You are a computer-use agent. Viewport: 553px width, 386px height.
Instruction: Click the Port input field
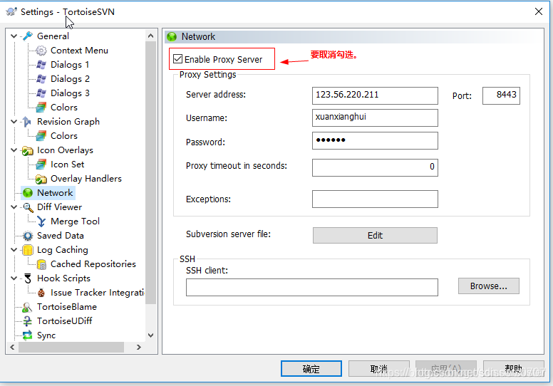coord(501,96)
